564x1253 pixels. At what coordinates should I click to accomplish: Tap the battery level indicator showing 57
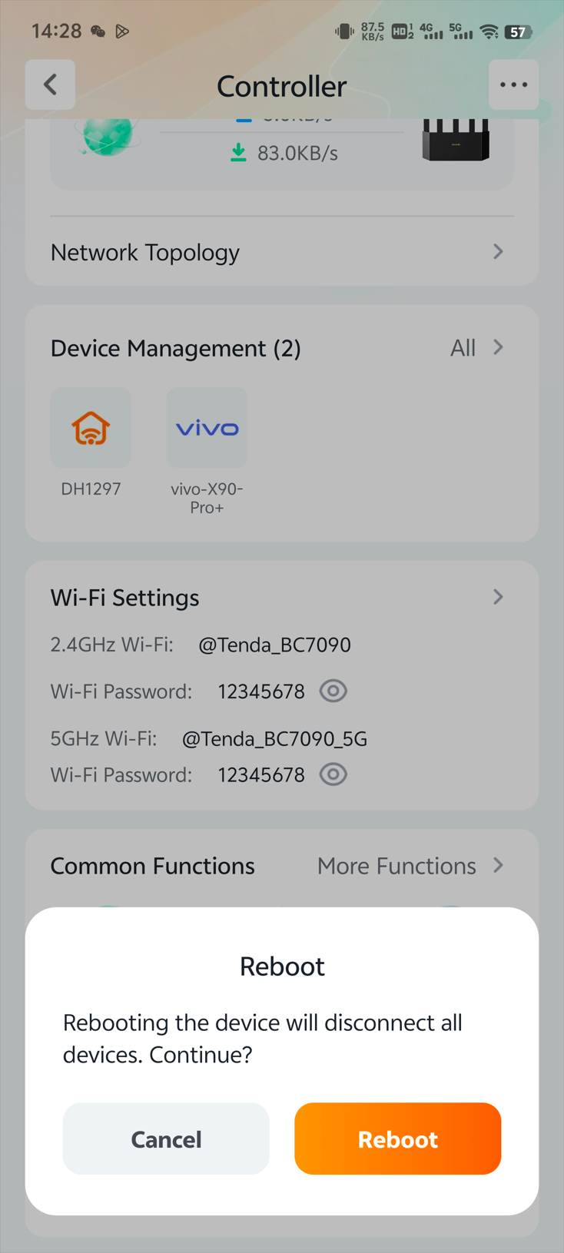(x=517, y=31)
